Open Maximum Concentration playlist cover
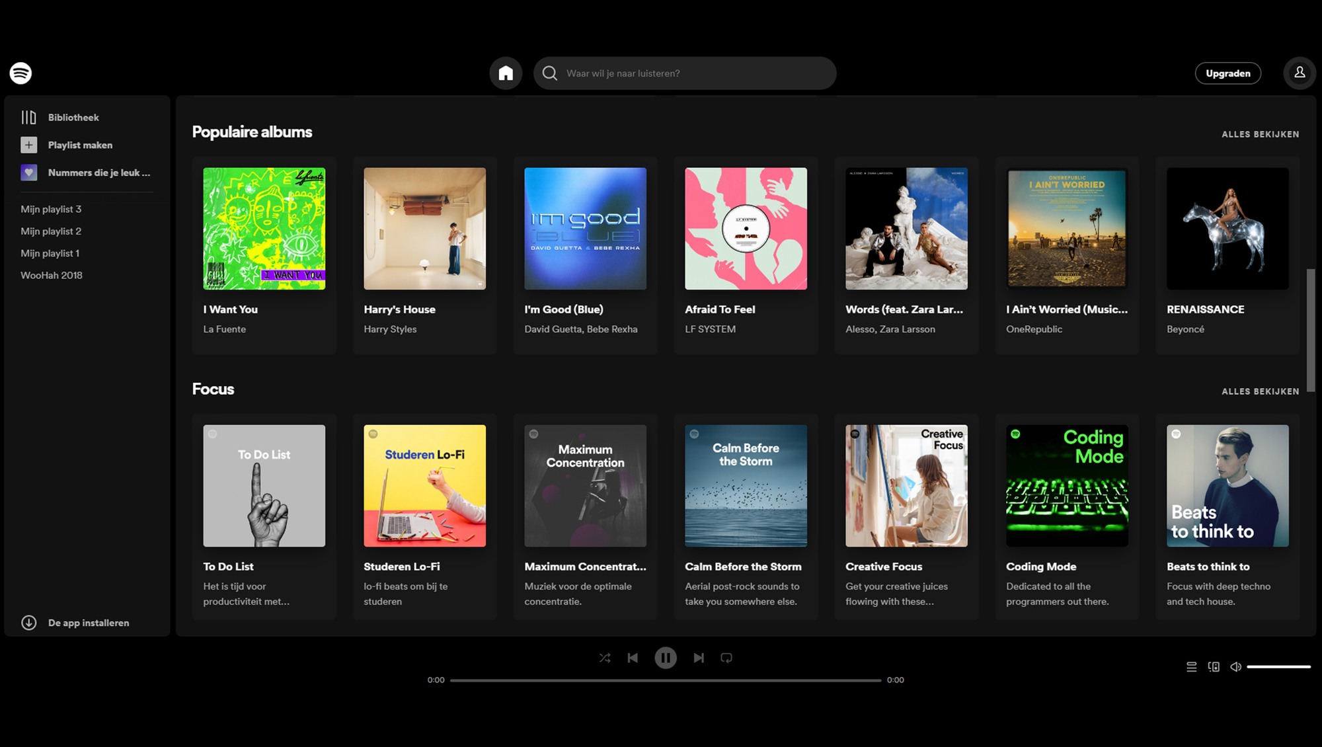 tap(585, 485)
